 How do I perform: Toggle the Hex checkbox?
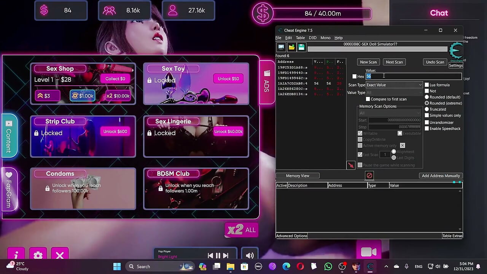click(355, 76)
